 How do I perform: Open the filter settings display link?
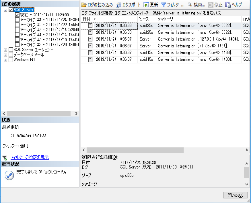click(x=30, y=157)
